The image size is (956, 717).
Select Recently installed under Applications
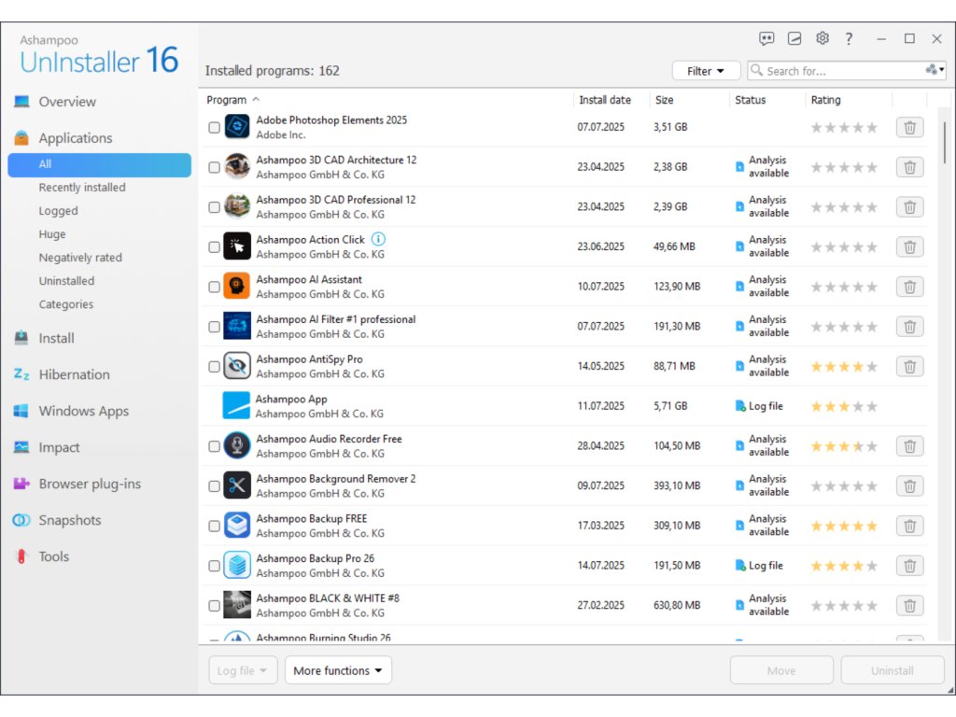point(82,188)
